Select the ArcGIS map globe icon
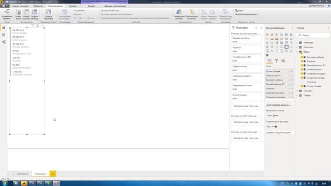 (267, 55)
